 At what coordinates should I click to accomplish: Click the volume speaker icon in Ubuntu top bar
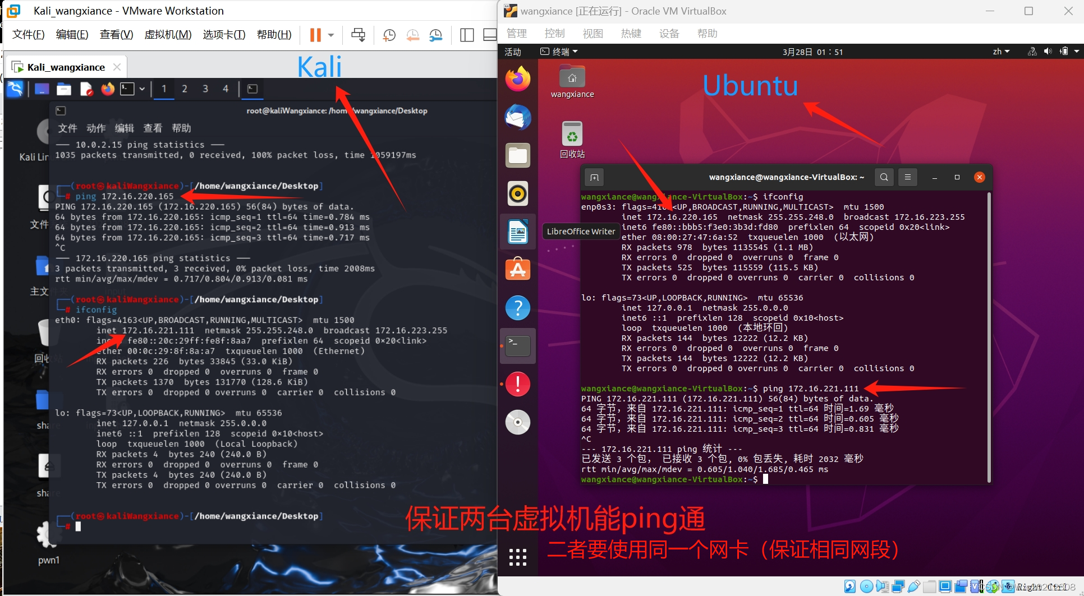point(1048,52)
